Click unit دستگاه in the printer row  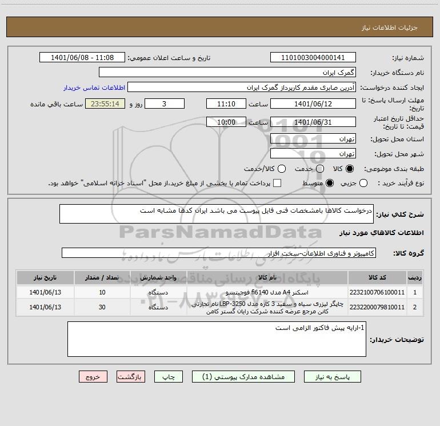tap(158, 307)
